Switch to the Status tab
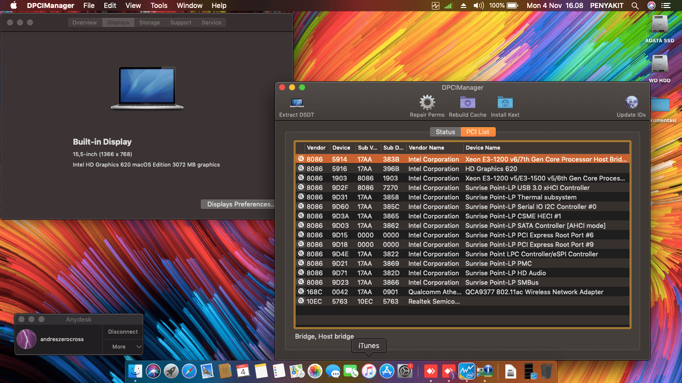This screenshot has width=682, height=383. point(445,132)
